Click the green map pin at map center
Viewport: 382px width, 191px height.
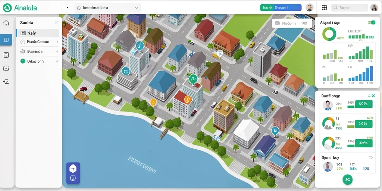pyautogui.click(x=193, y=79)
